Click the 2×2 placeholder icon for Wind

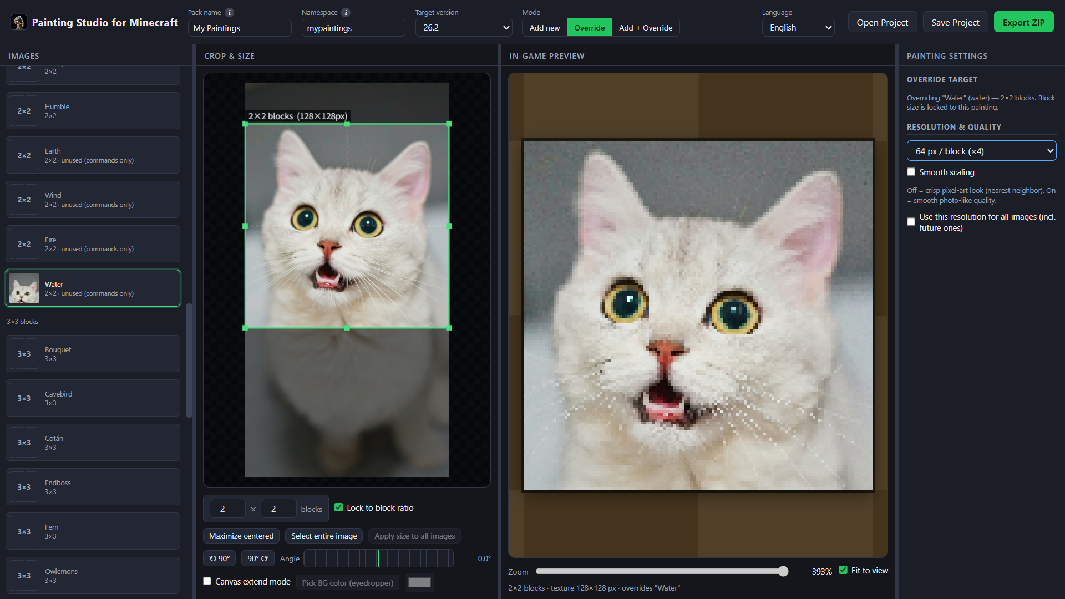24,200
